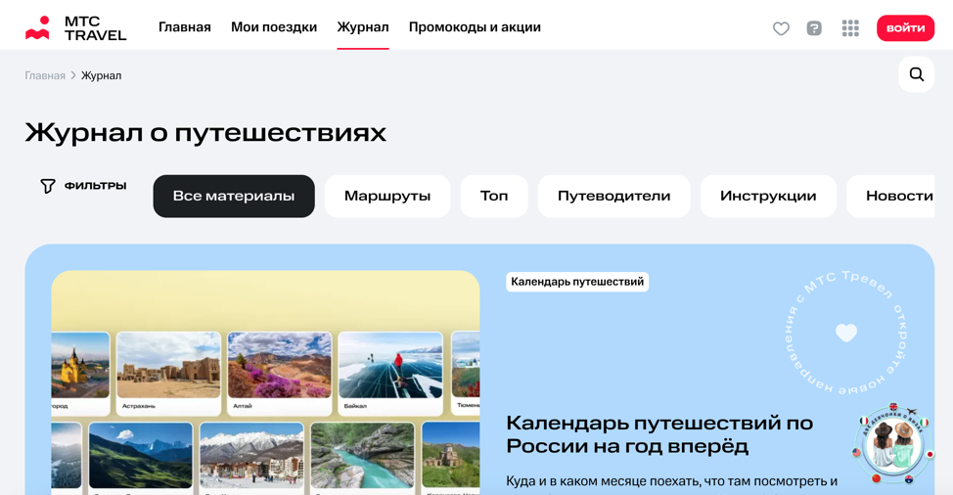Click the article description starting Куда и в каком
953x495 pixels.
pyautogui.click(x=671, y=481)
